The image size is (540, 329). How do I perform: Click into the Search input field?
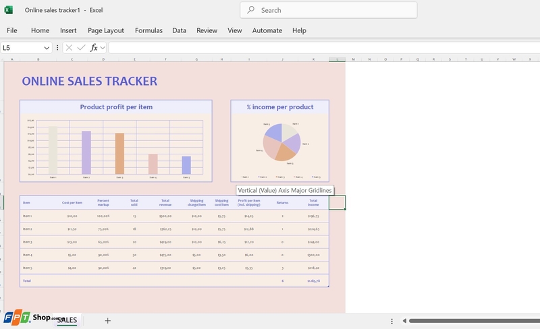pos(329,10)
